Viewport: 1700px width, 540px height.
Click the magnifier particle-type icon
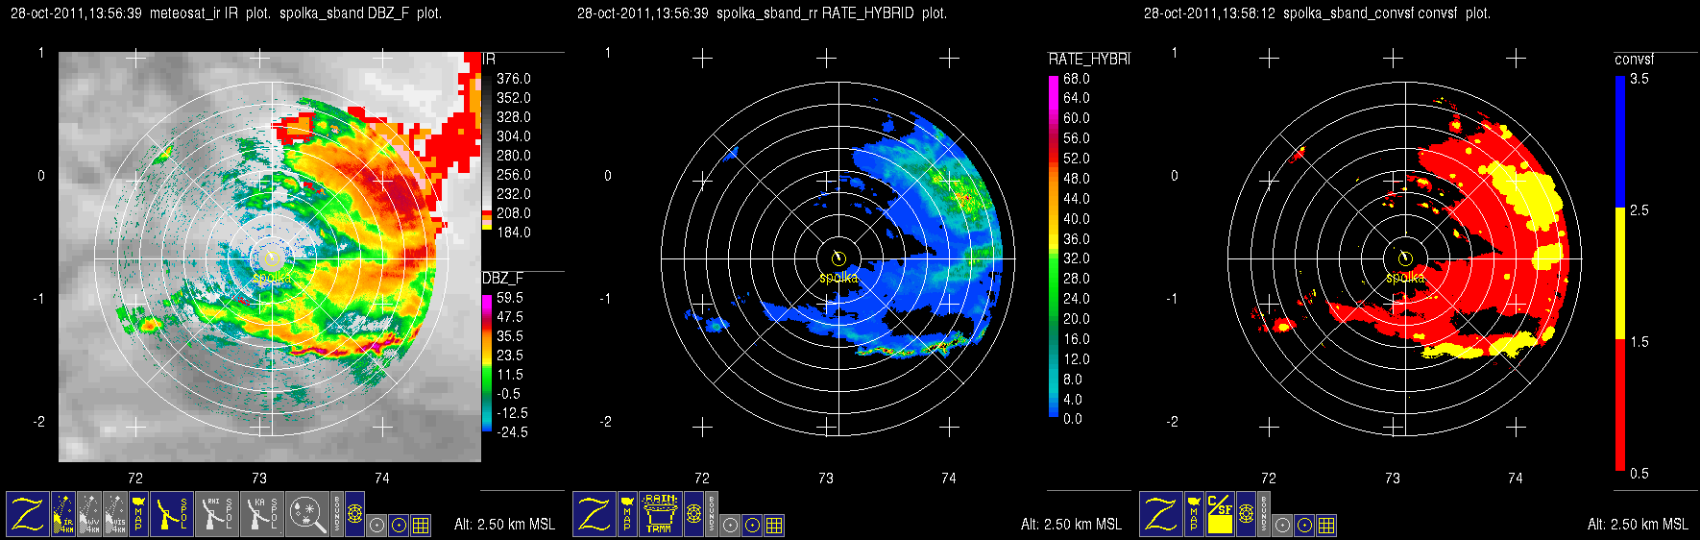[x=307, y=514]
